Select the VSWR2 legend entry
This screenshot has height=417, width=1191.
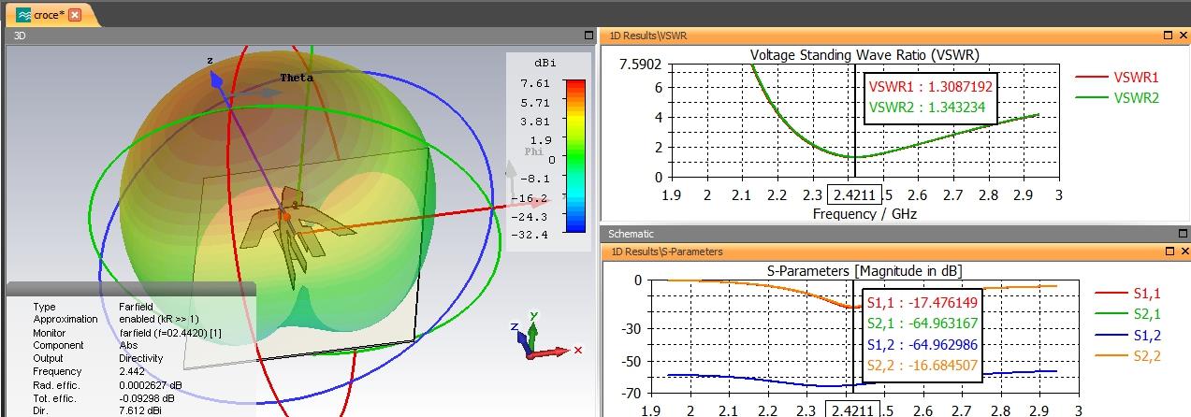pos(1117,96)
